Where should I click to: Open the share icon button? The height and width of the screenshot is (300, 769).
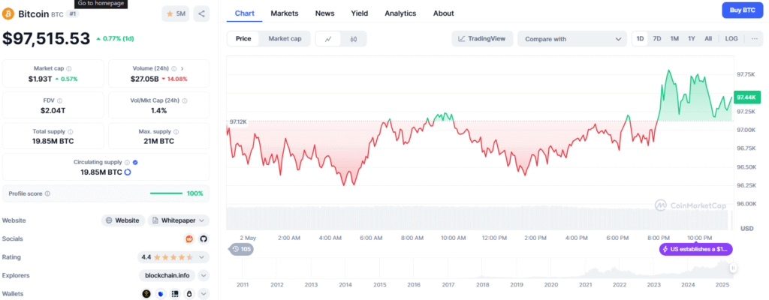click(x=201, y=13)
